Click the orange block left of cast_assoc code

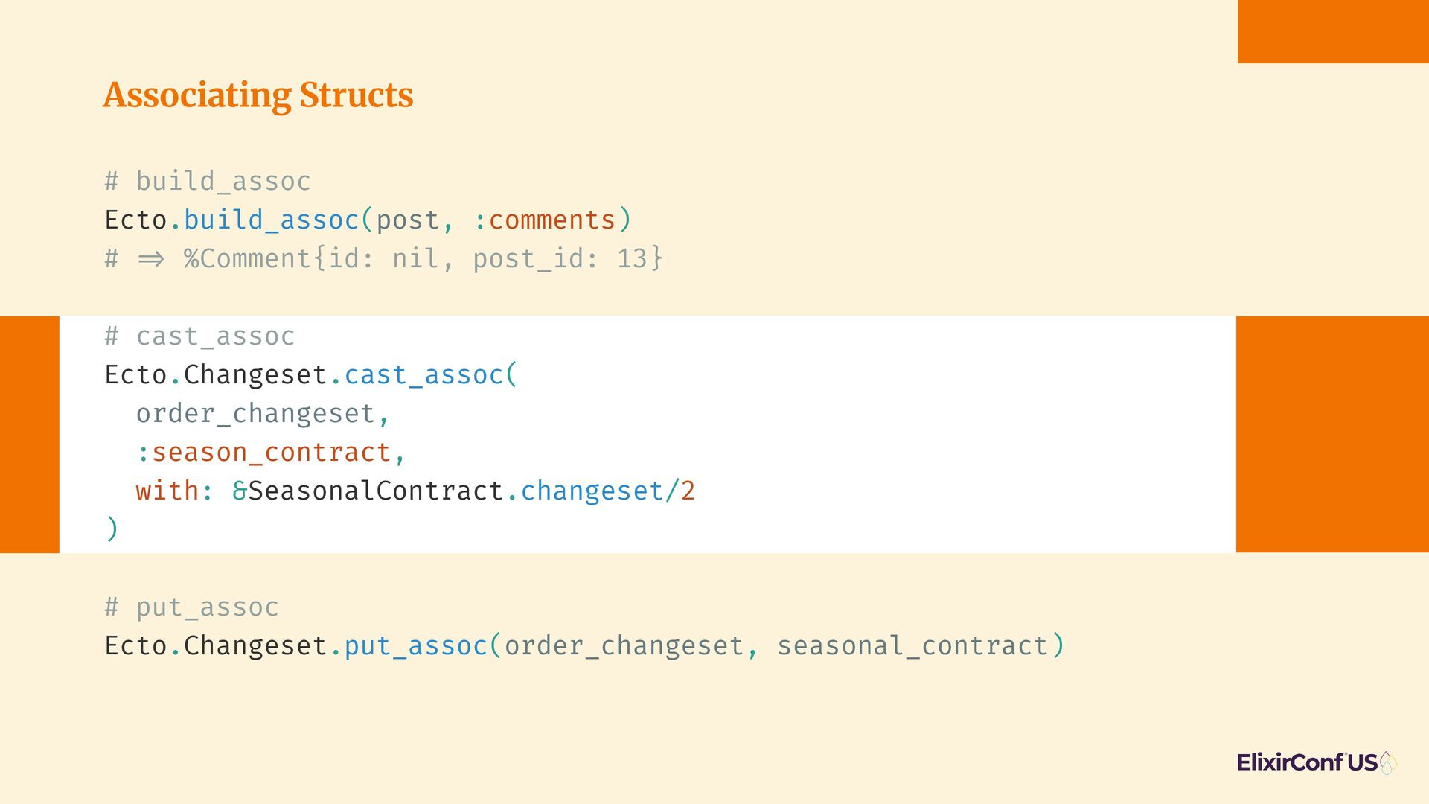tap(30, 434)
